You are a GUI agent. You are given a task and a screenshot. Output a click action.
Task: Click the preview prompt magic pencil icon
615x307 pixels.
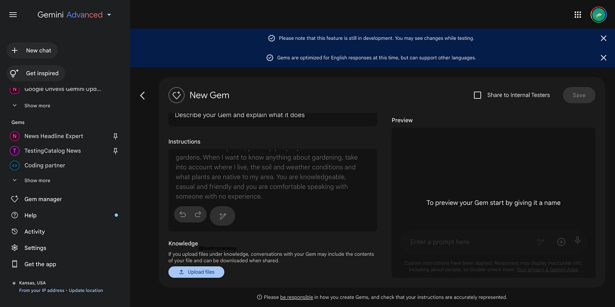pyautogui.click(x=541, y=242)
